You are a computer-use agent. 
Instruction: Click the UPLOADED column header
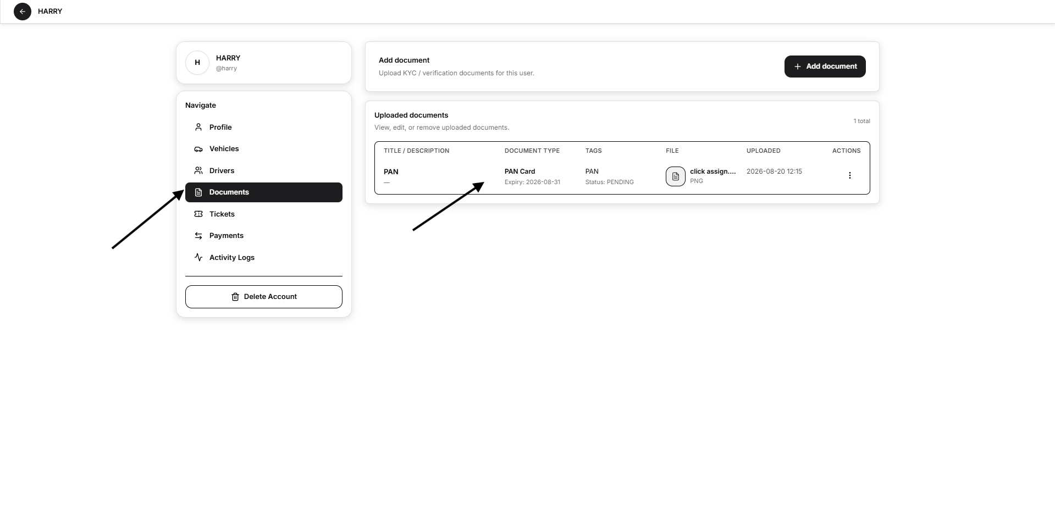coord(763,151)
